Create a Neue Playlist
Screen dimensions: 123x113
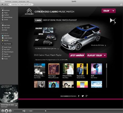click(x=7, y=44)
